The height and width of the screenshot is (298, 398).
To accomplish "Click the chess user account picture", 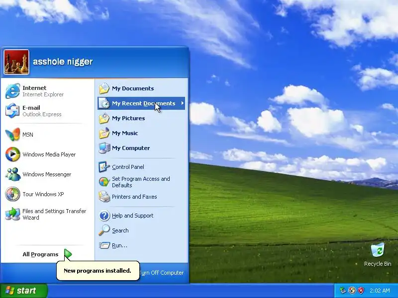I will point(16,62).
